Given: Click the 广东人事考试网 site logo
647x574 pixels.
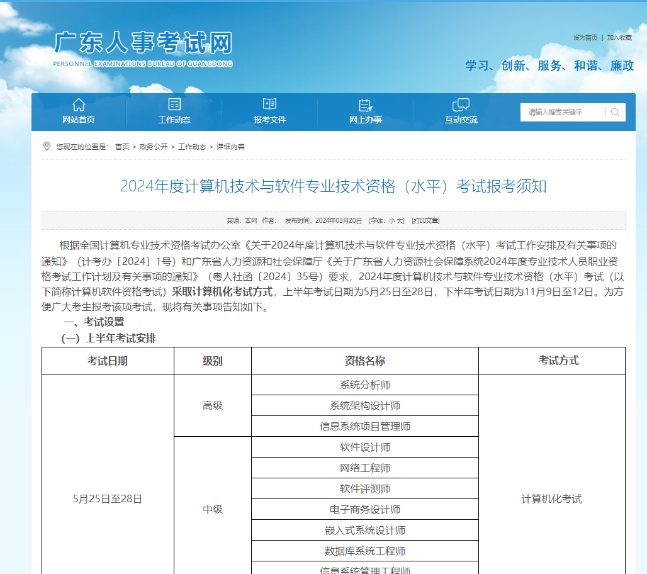Looking at the screenshot, I should [145, 44].
